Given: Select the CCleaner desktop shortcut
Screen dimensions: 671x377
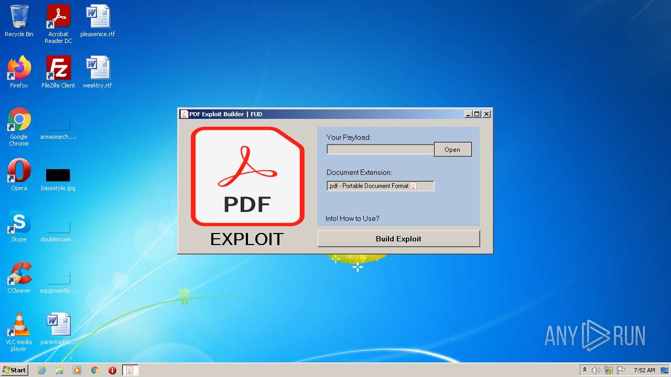Looking at the screenshot, I should click(19, 278).
